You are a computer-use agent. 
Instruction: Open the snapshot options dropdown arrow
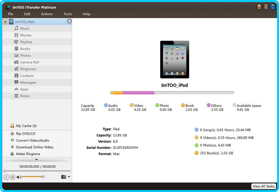click(69, 177)
